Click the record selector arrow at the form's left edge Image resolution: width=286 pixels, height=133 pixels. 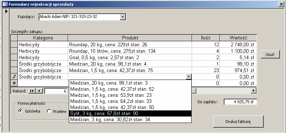pyautogui.click(x=6, y=11)
